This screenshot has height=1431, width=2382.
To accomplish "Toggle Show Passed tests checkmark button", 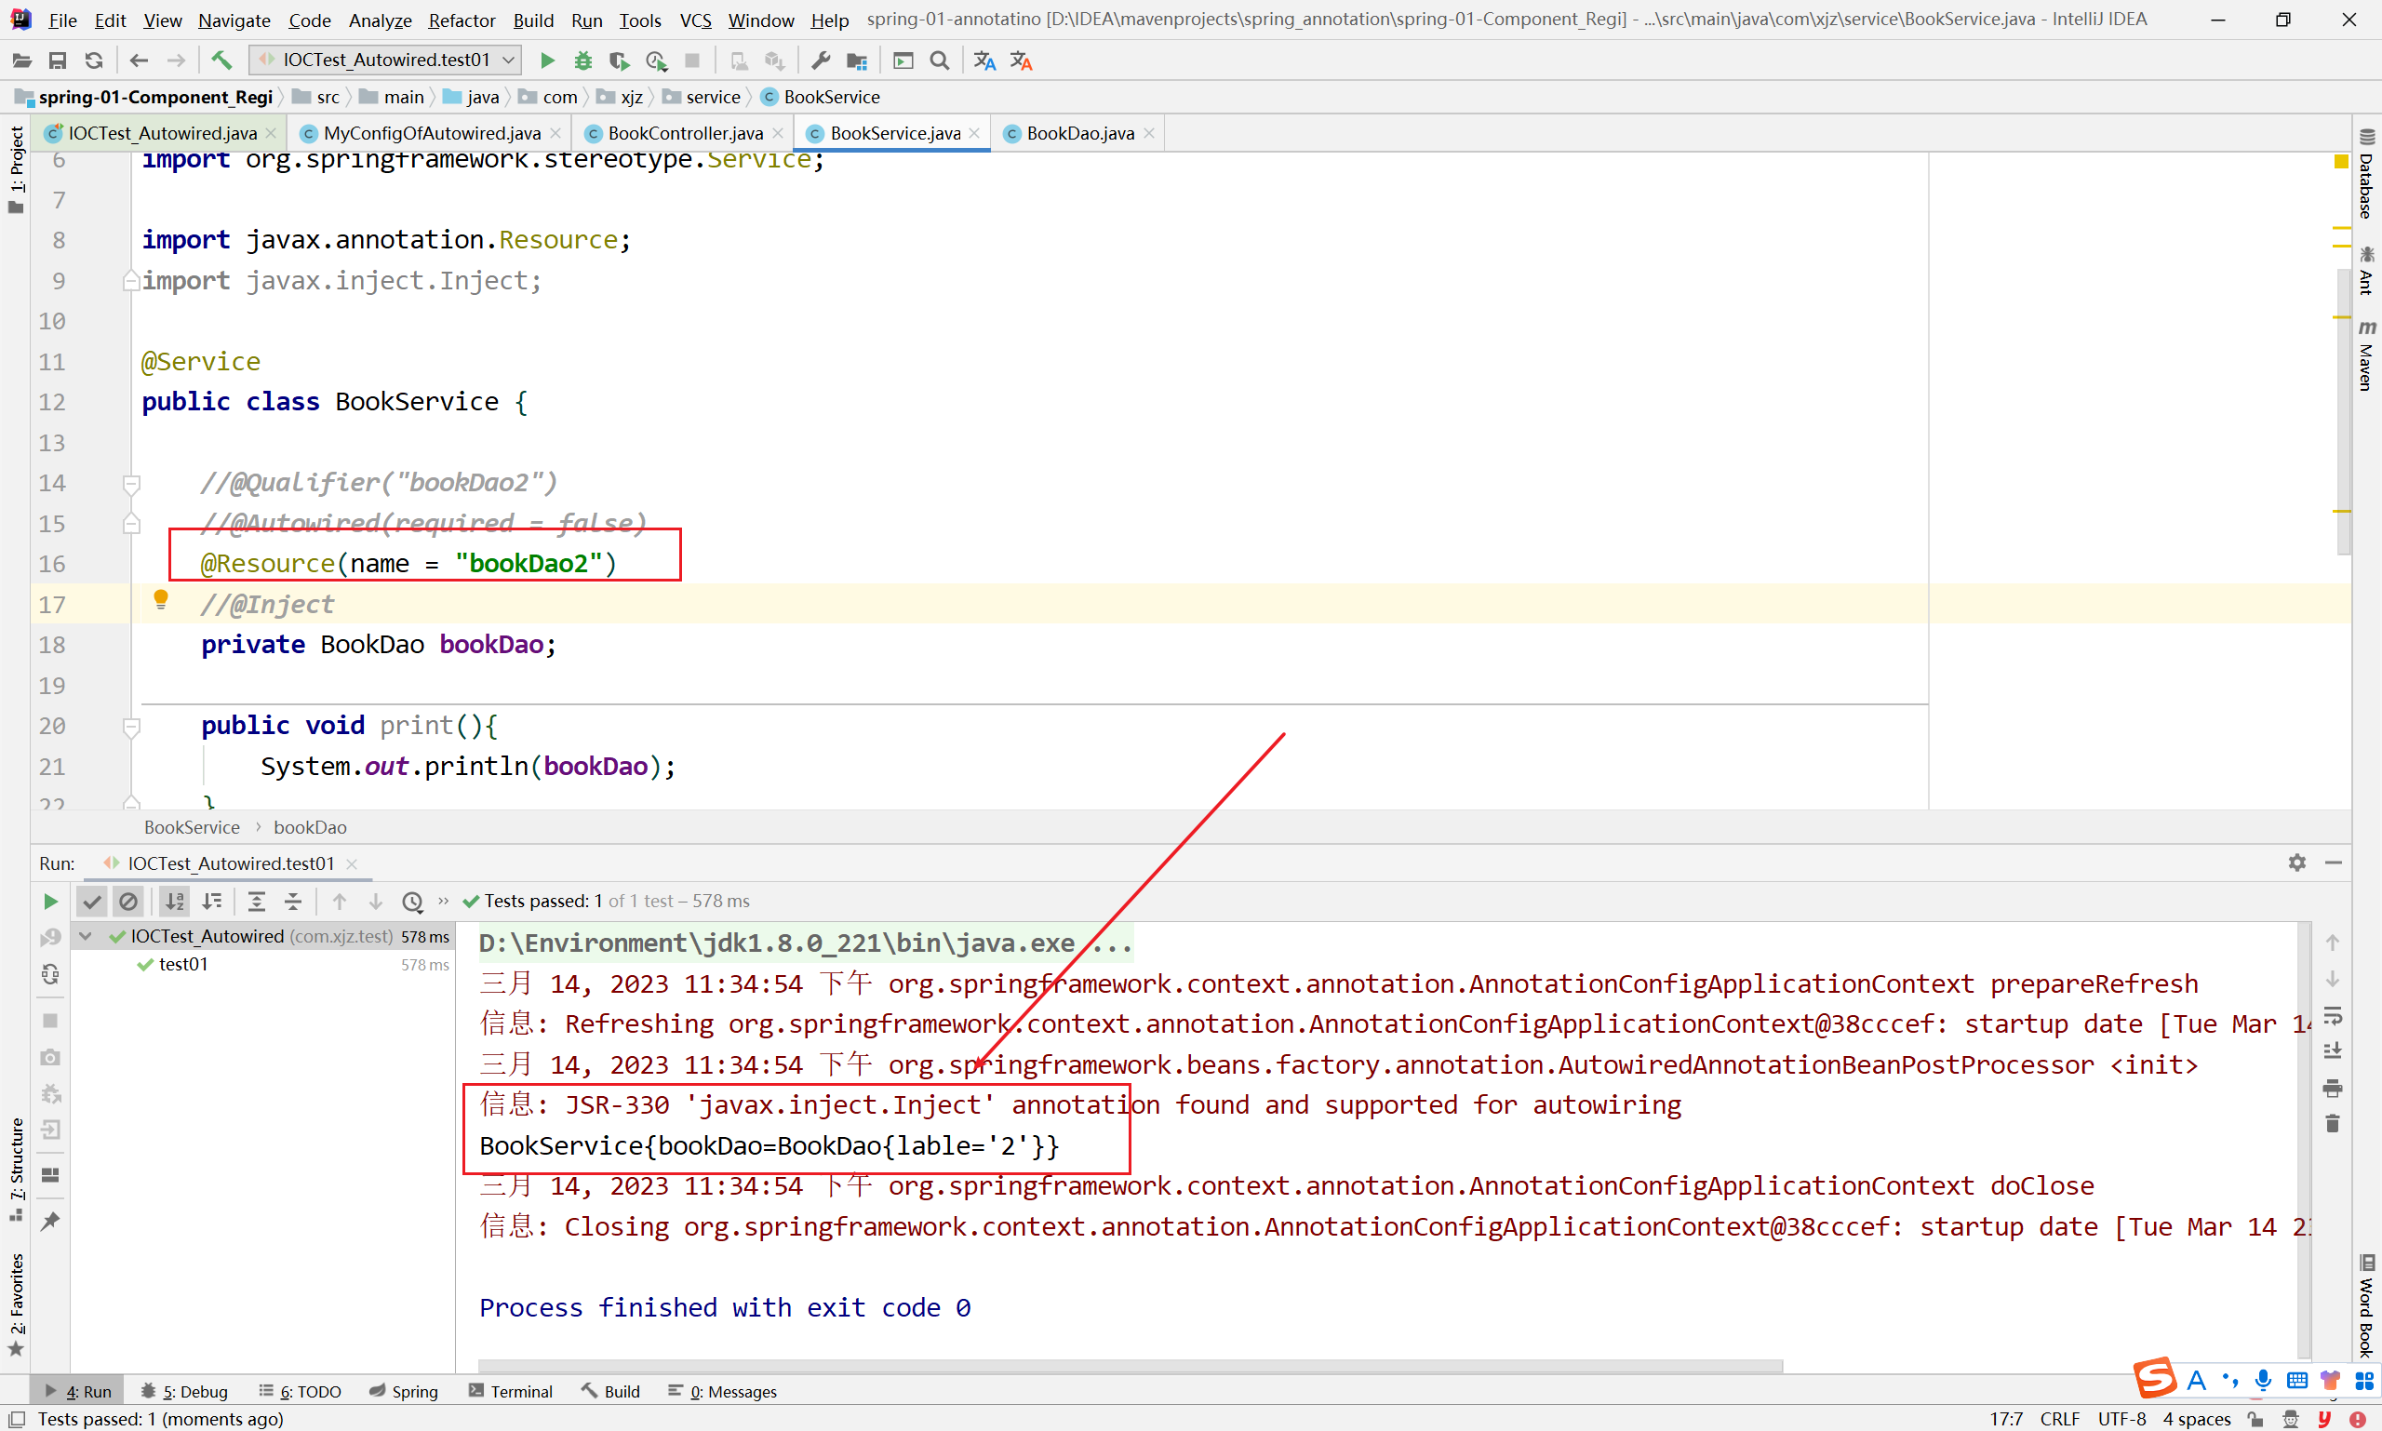I will point(91,902).
